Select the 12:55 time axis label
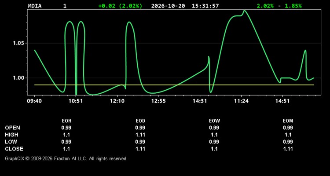This screenshot has height=176, width=330. [x=158, y=101]
